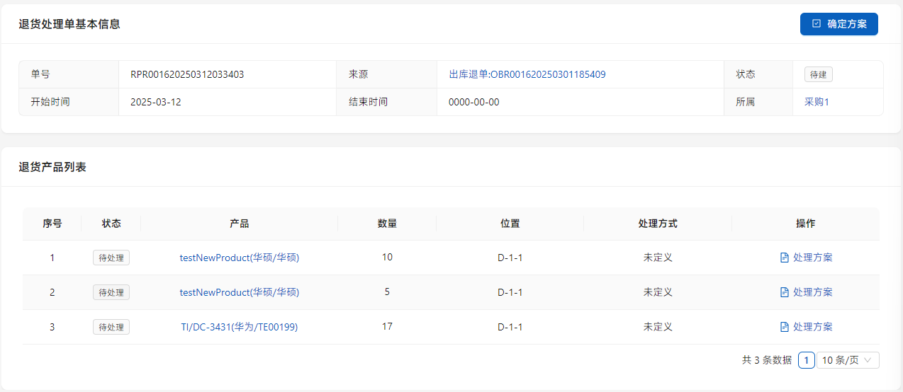Click the 待建 status tag
The width and height of the screenshot is (903, 392).
pos(819,74)
